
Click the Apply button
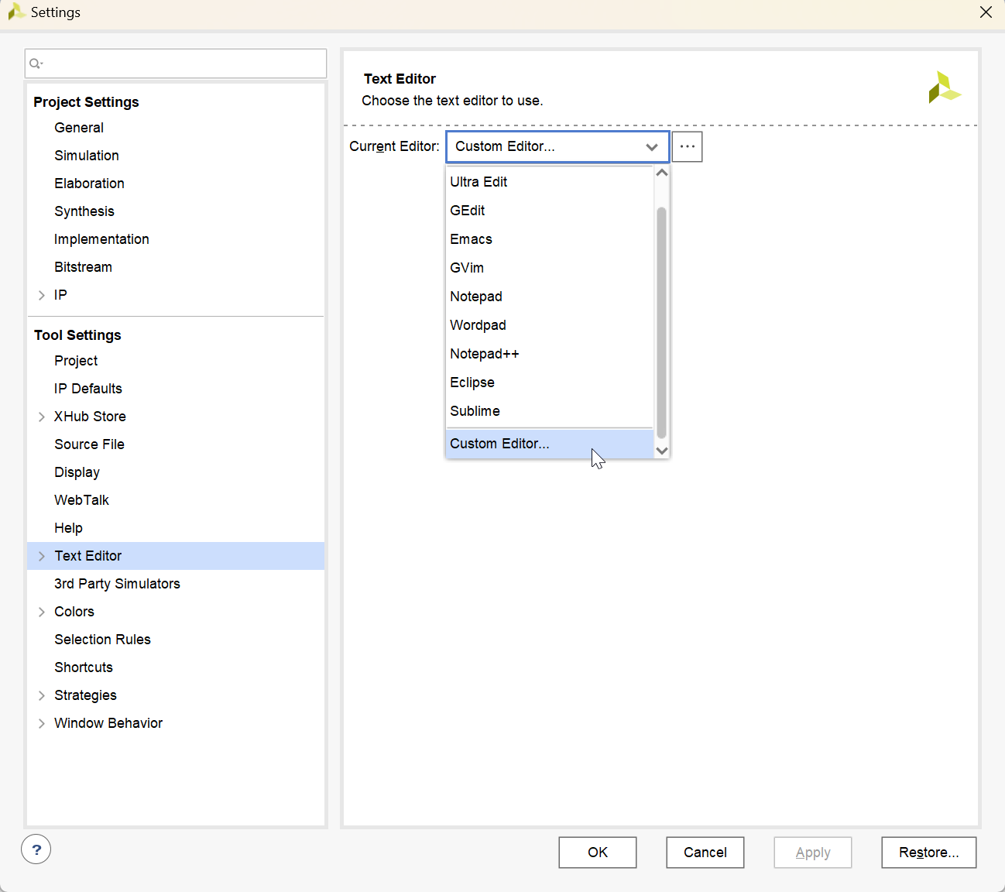point(813,853)
